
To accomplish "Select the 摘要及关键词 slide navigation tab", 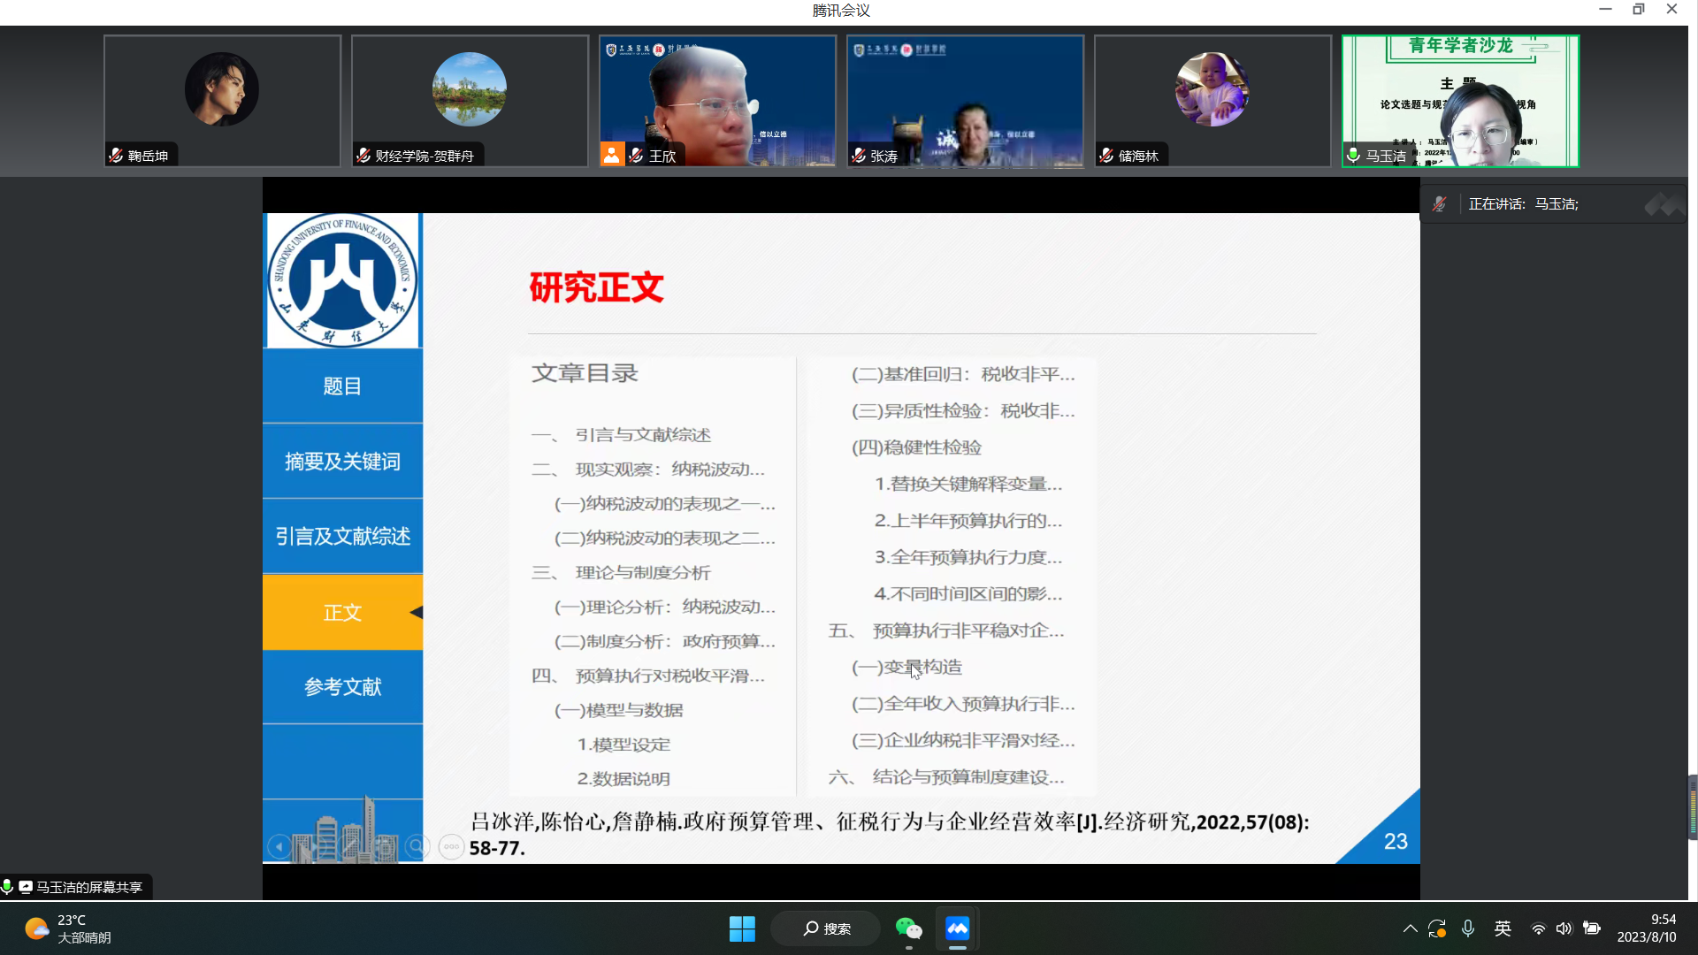I will (x=342, y=462).
